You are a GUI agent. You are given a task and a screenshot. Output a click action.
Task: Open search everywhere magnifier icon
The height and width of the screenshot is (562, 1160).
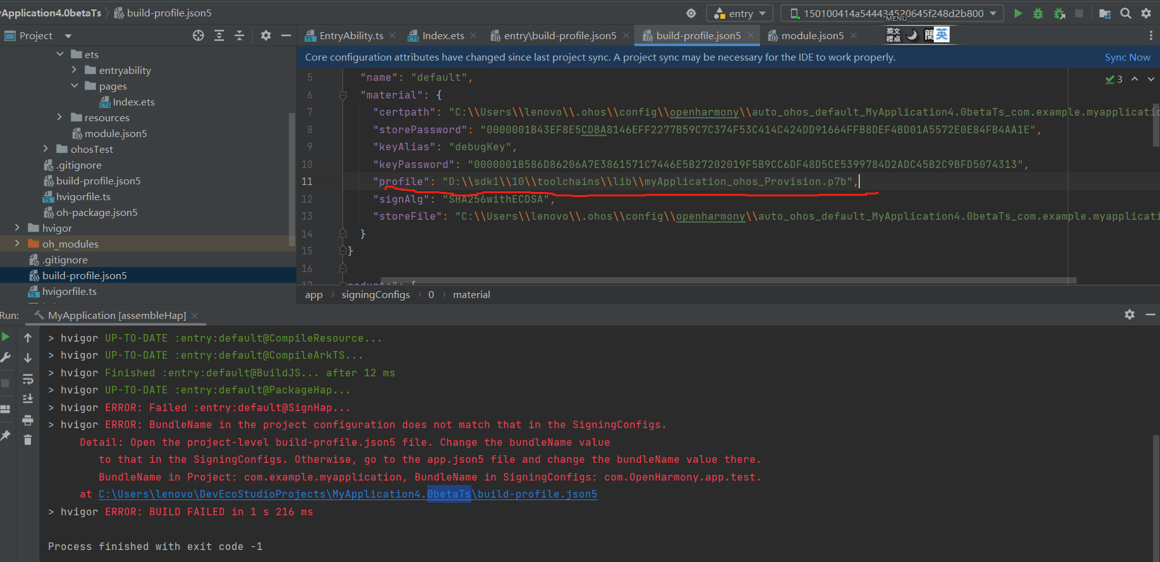(1126, 13)
